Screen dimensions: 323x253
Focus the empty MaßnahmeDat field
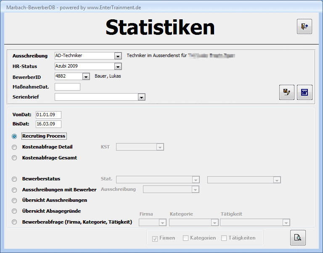(67, 87)
